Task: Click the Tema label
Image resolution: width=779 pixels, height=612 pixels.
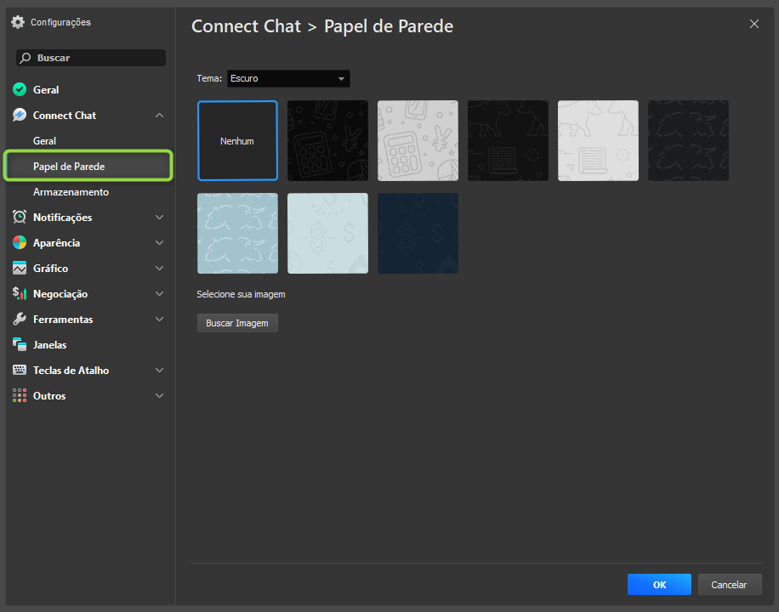Action: click(209, 78)
